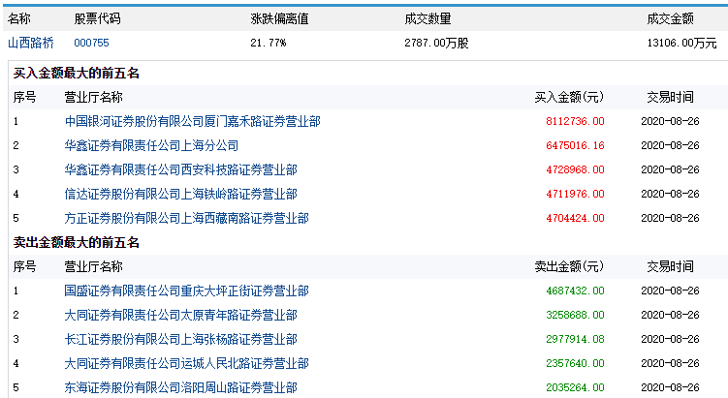Screen dimensions: 728x398
Task: Open 东海证券洛阳周山路证券营业部 link
Action: pyautogui.click(x=180, y=387)
